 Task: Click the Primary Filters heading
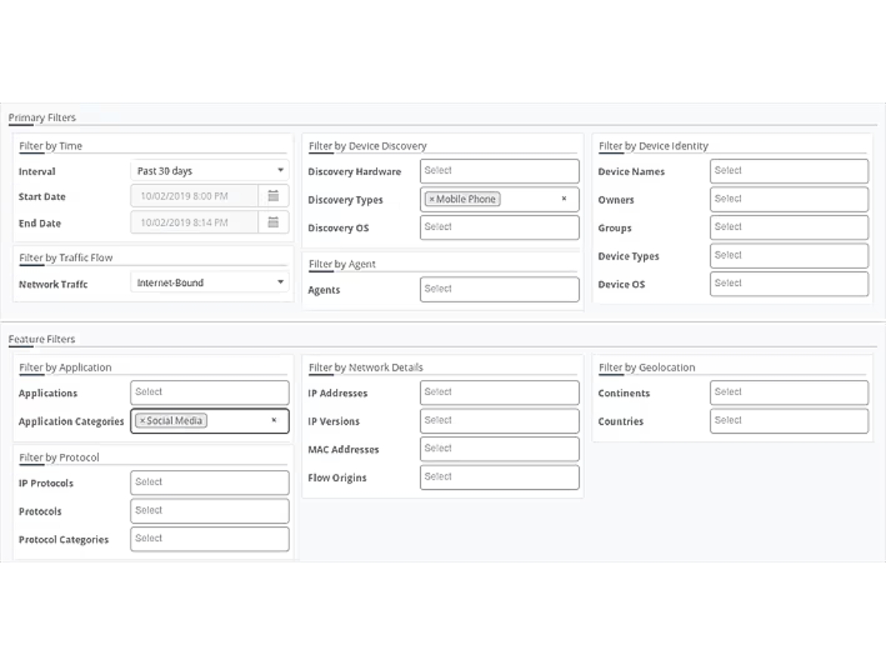42,117
